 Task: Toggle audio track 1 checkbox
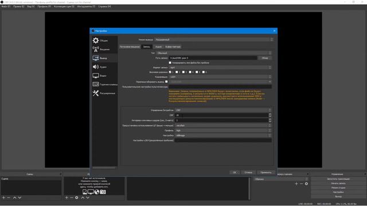[x=170, y=72]
